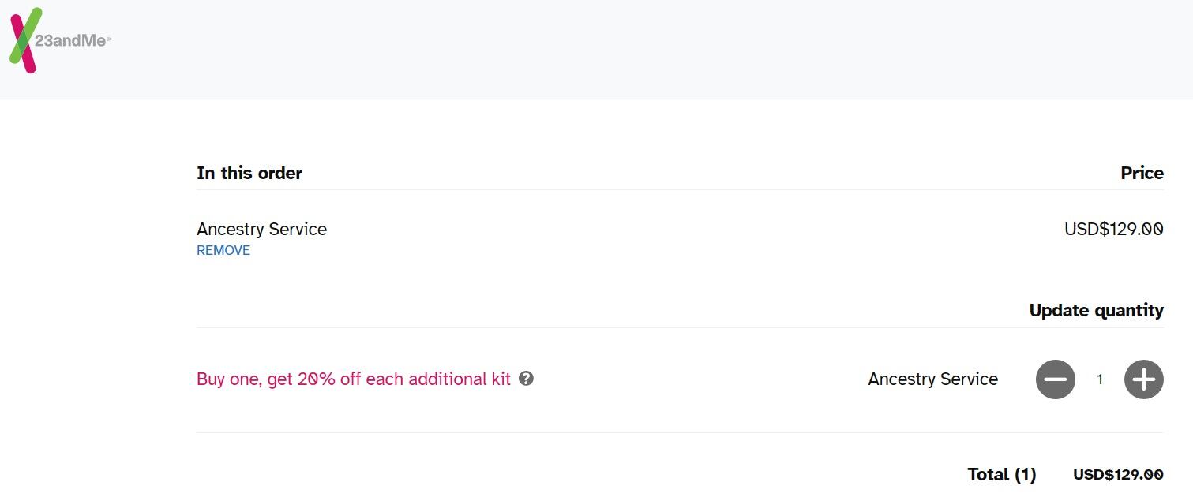Image resolution: width=1193 pixels, height=497 pixels.
Task: Select the Total (1) summary row
Action: pyautogui.click(x=1002, y=474)
